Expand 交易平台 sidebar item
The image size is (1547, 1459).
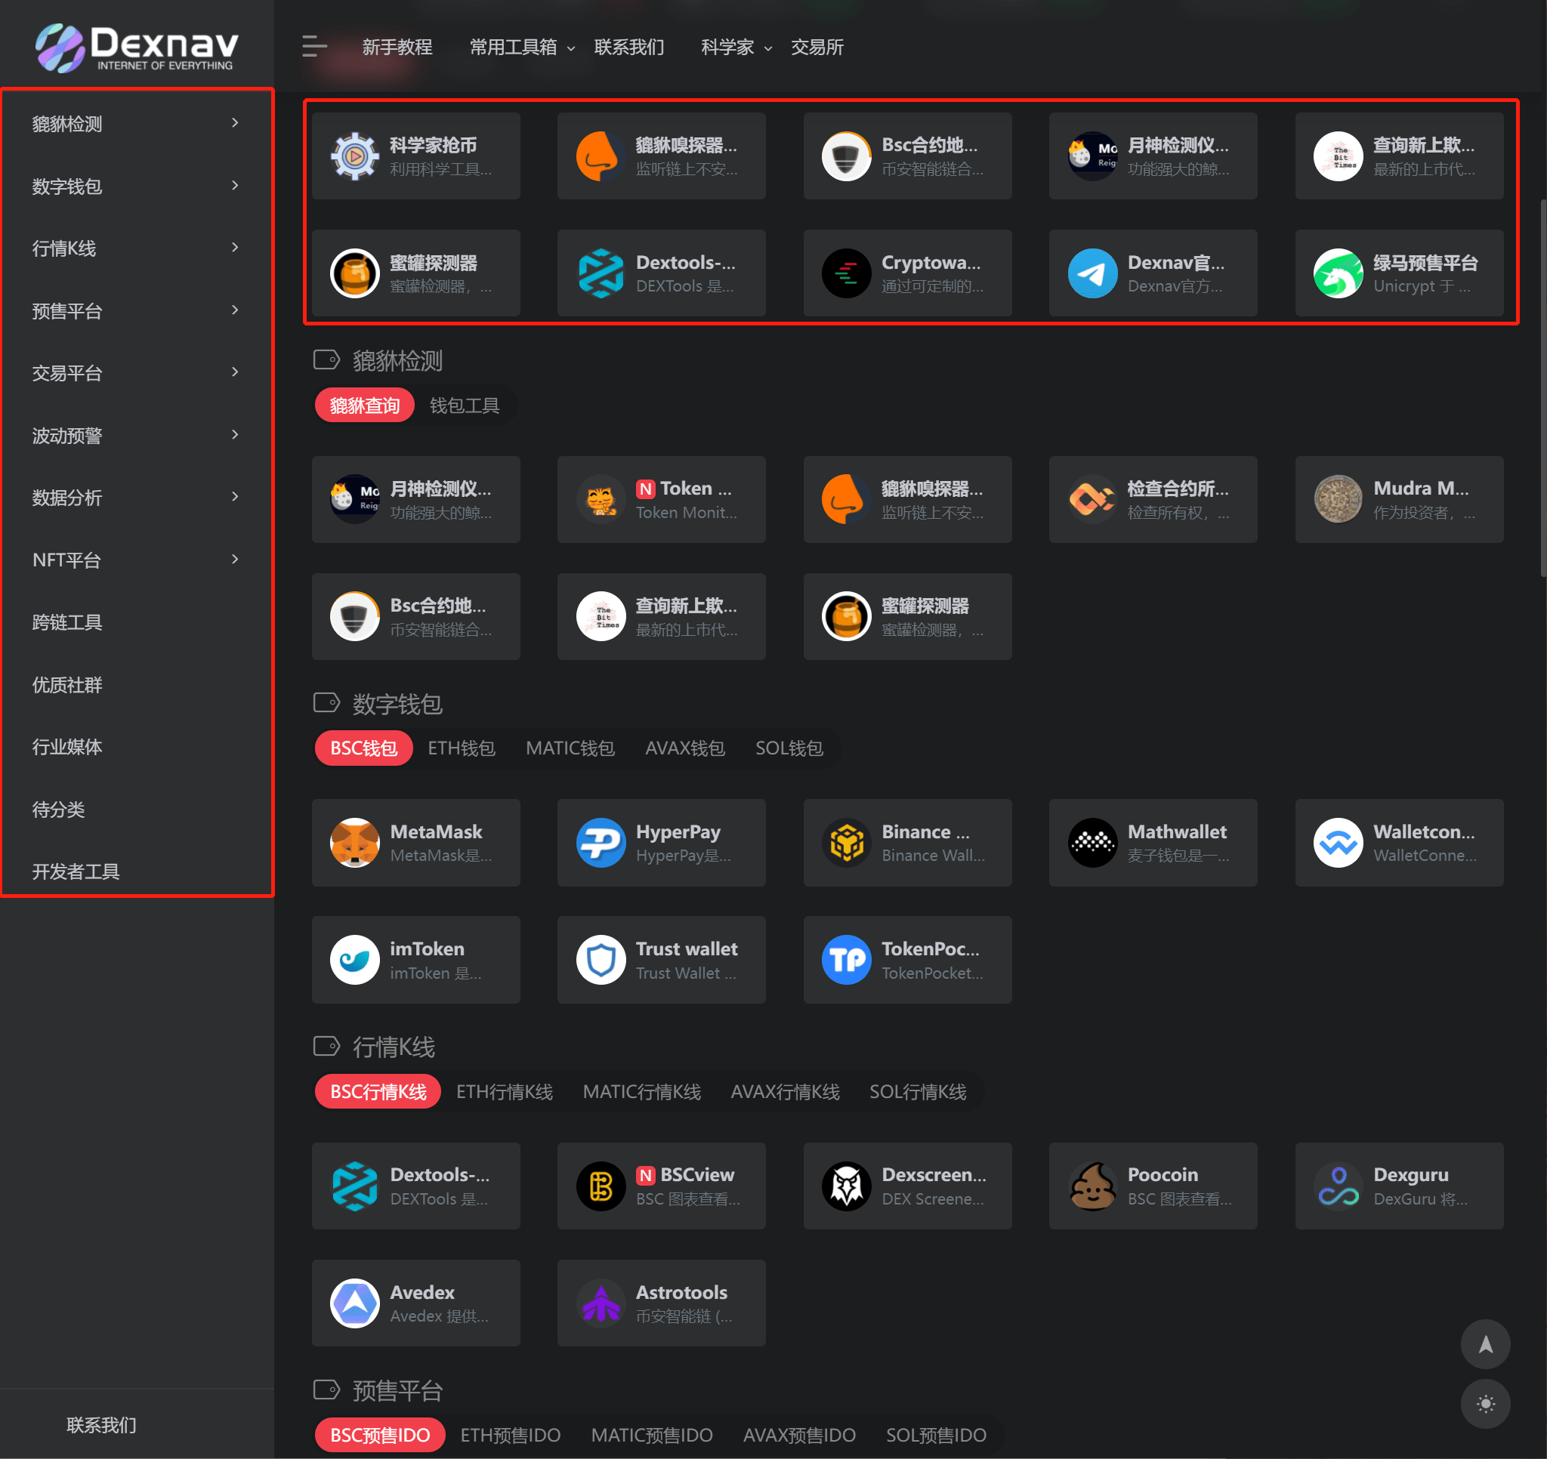(136, 373)
